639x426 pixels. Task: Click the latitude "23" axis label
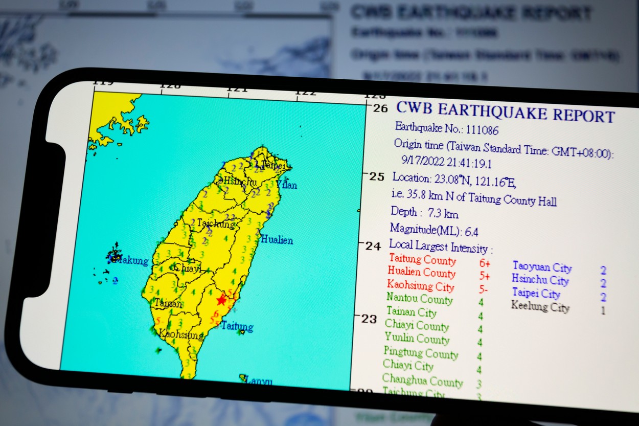click(x=368, y=319)
